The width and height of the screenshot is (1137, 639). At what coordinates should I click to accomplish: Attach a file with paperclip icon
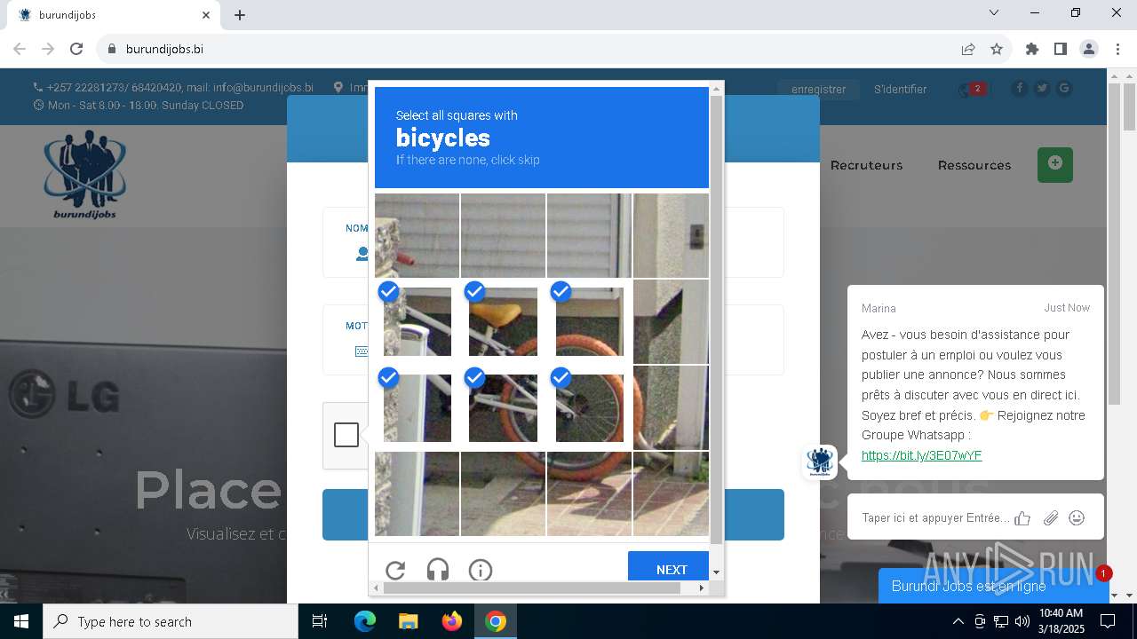click(1051, 518)
